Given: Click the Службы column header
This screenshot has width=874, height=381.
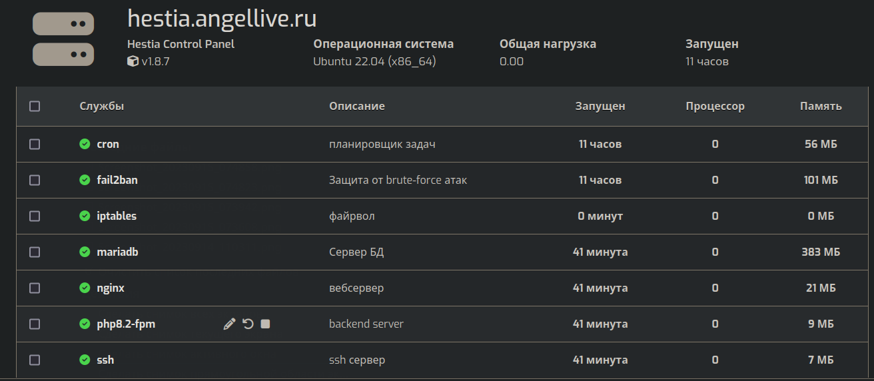Looking at the screenshot, I should [x=102, y=106].
